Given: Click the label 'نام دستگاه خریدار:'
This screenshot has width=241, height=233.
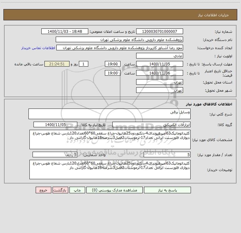Looking at the screenshot, I should coord(218,40).
